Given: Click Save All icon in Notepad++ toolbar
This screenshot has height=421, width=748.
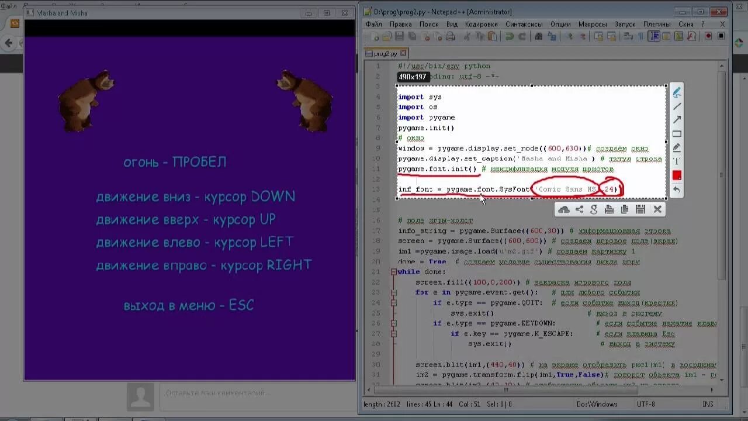Looking at the screenshot, I should [x=412, y=36].
